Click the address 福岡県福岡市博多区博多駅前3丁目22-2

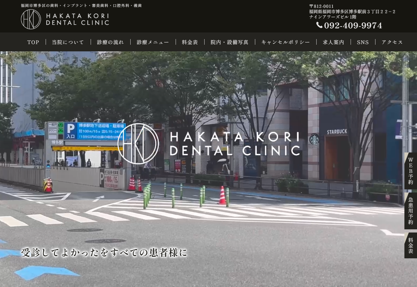(x=352, y=12)
